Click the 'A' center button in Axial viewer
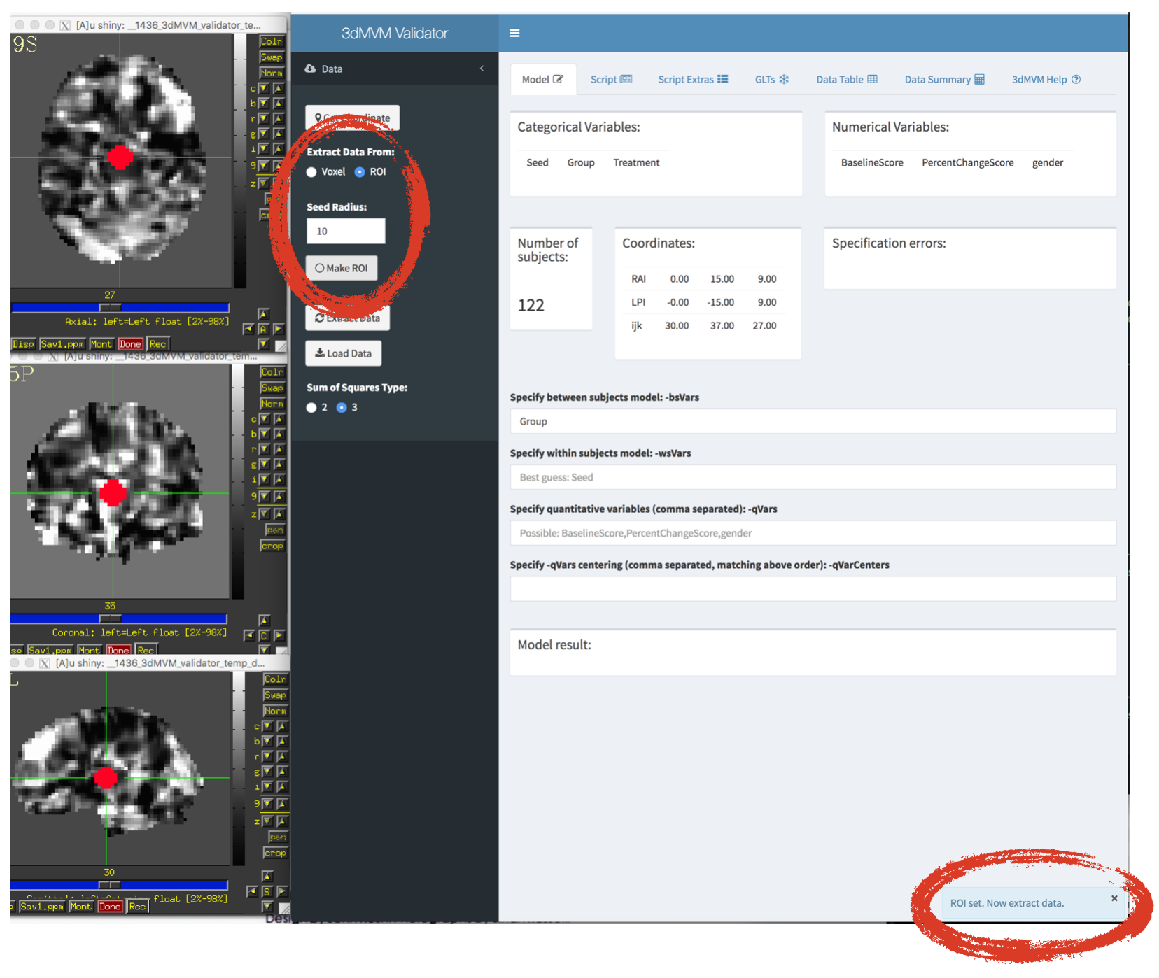 (264, 329)
